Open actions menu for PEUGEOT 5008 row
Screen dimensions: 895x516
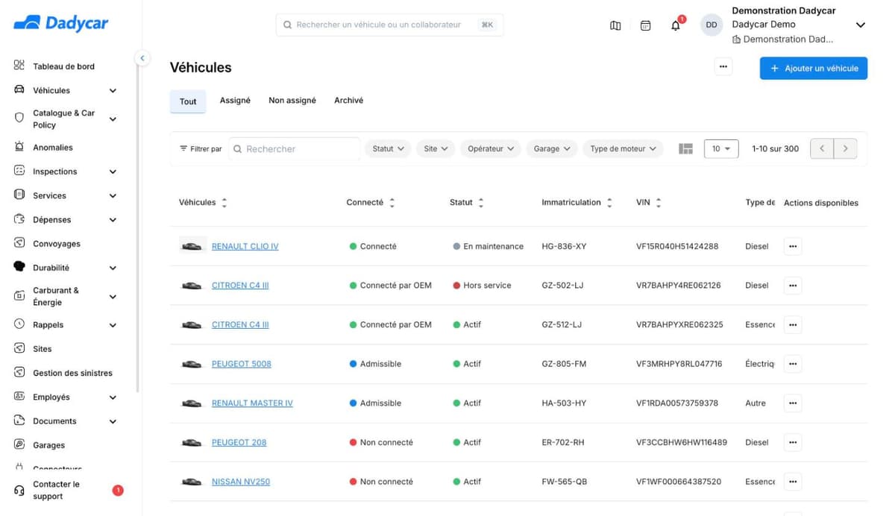(x=793, y=364)
